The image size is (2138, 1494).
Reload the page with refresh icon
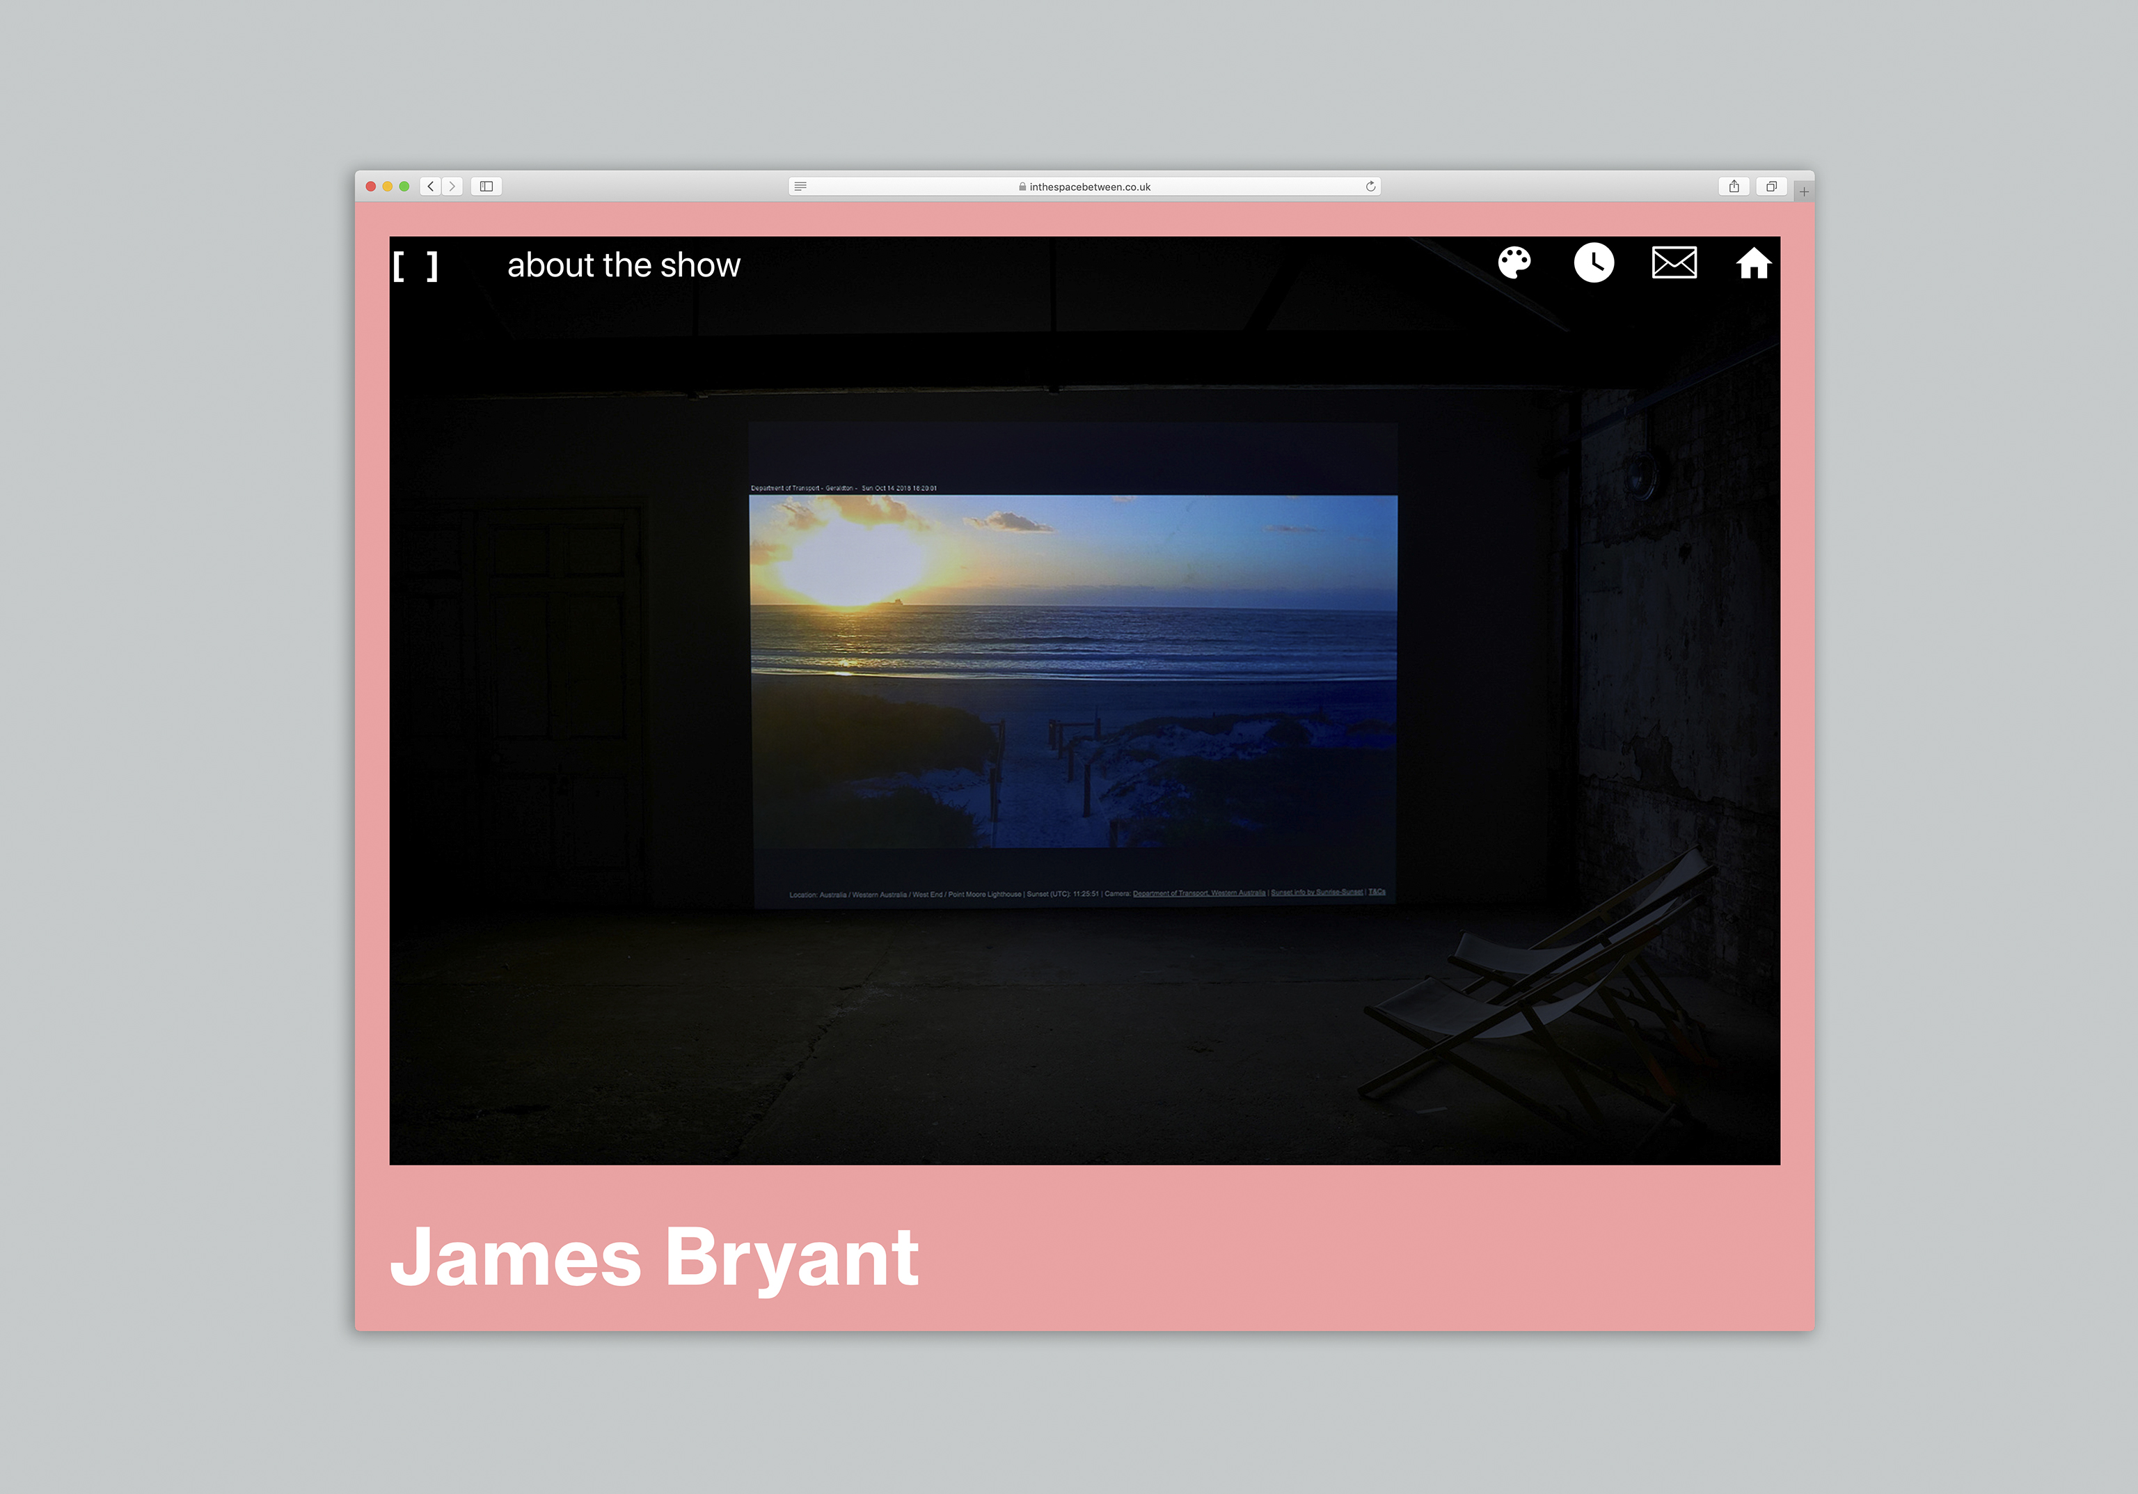pos(1370,187)
